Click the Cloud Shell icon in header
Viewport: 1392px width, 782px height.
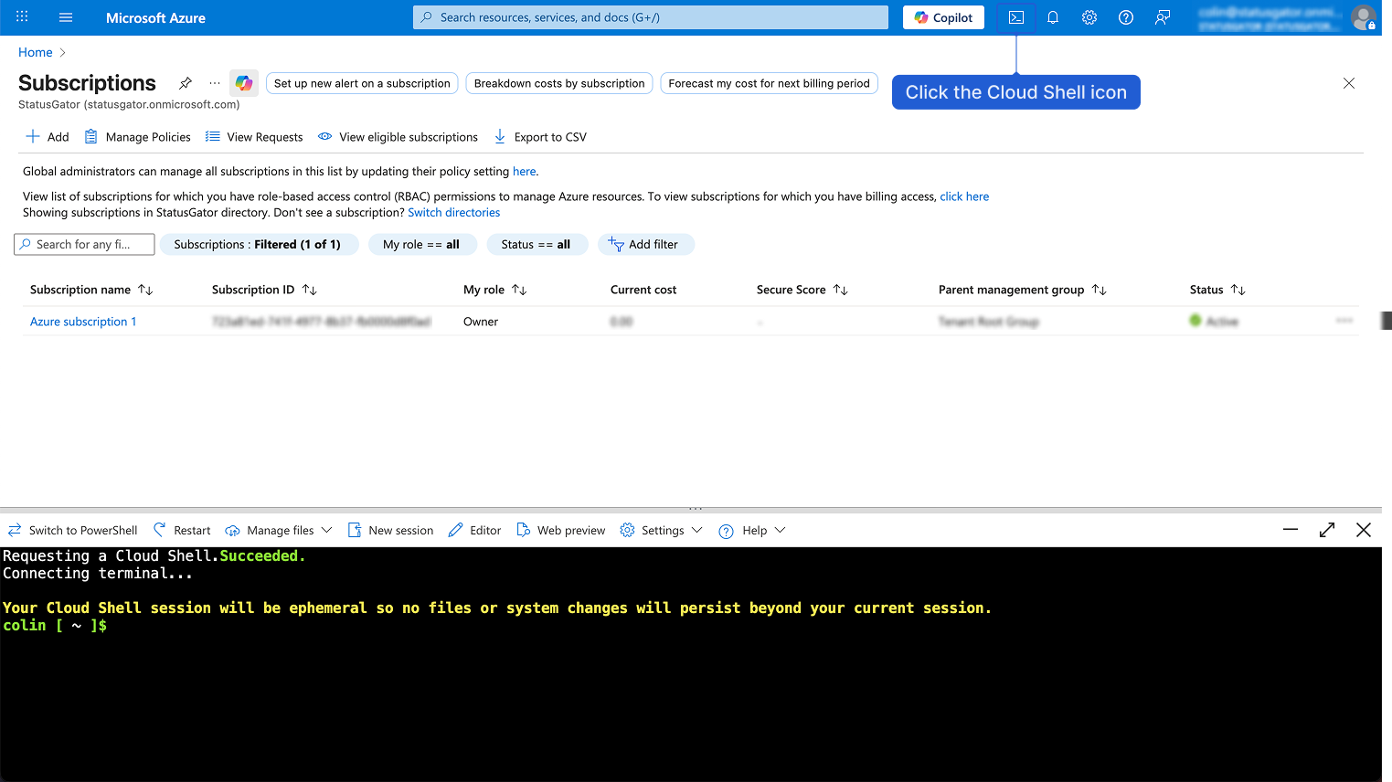coord(1016,17)
